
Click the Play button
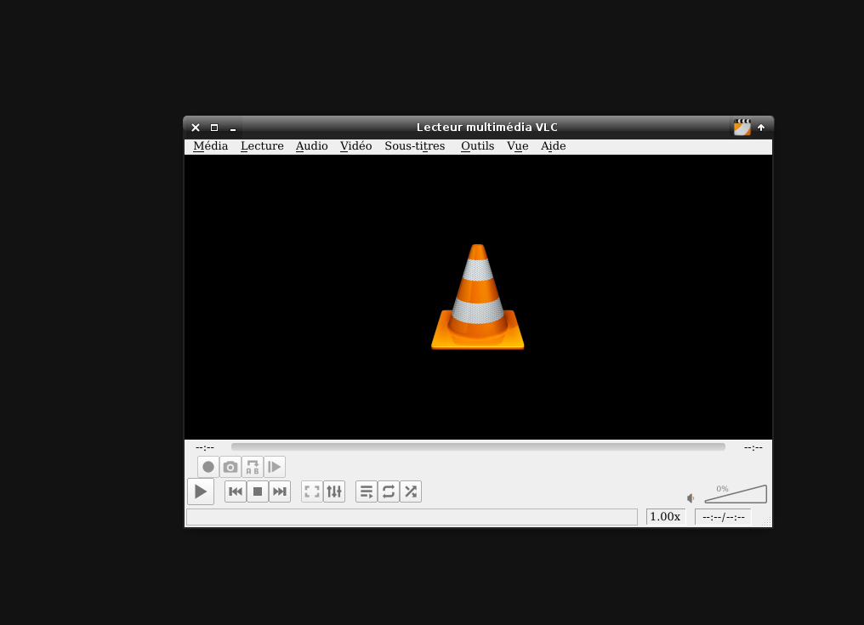click(201, 491)
